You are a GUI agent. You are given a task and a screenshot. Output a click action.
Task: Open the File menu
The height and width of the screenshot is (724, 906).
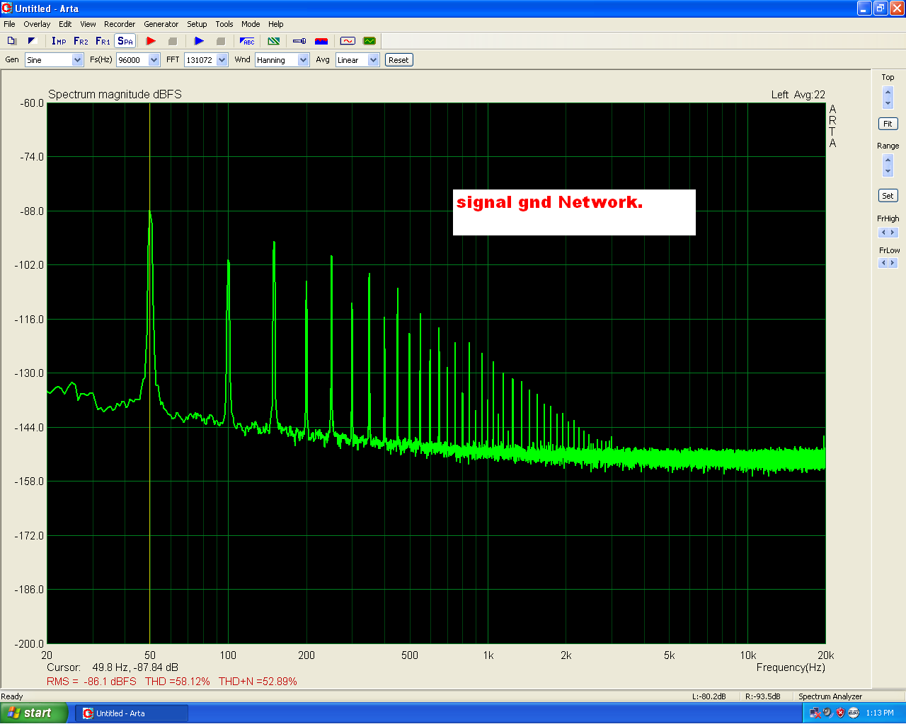coord(9,24)
